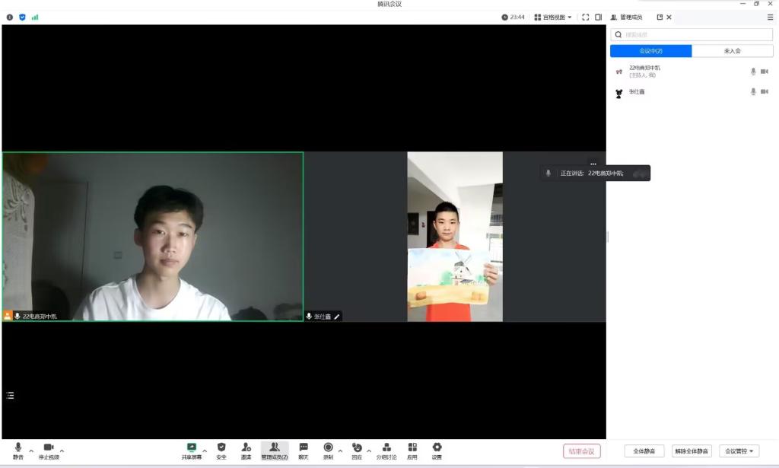Toggle microphone for 张仕鑫 in the list

pos(753,91)
